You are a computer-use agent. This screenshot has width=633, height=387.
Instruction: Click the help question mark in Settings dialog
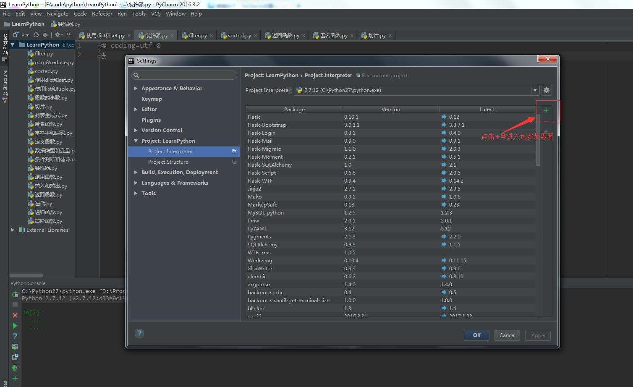click(139, 333)
